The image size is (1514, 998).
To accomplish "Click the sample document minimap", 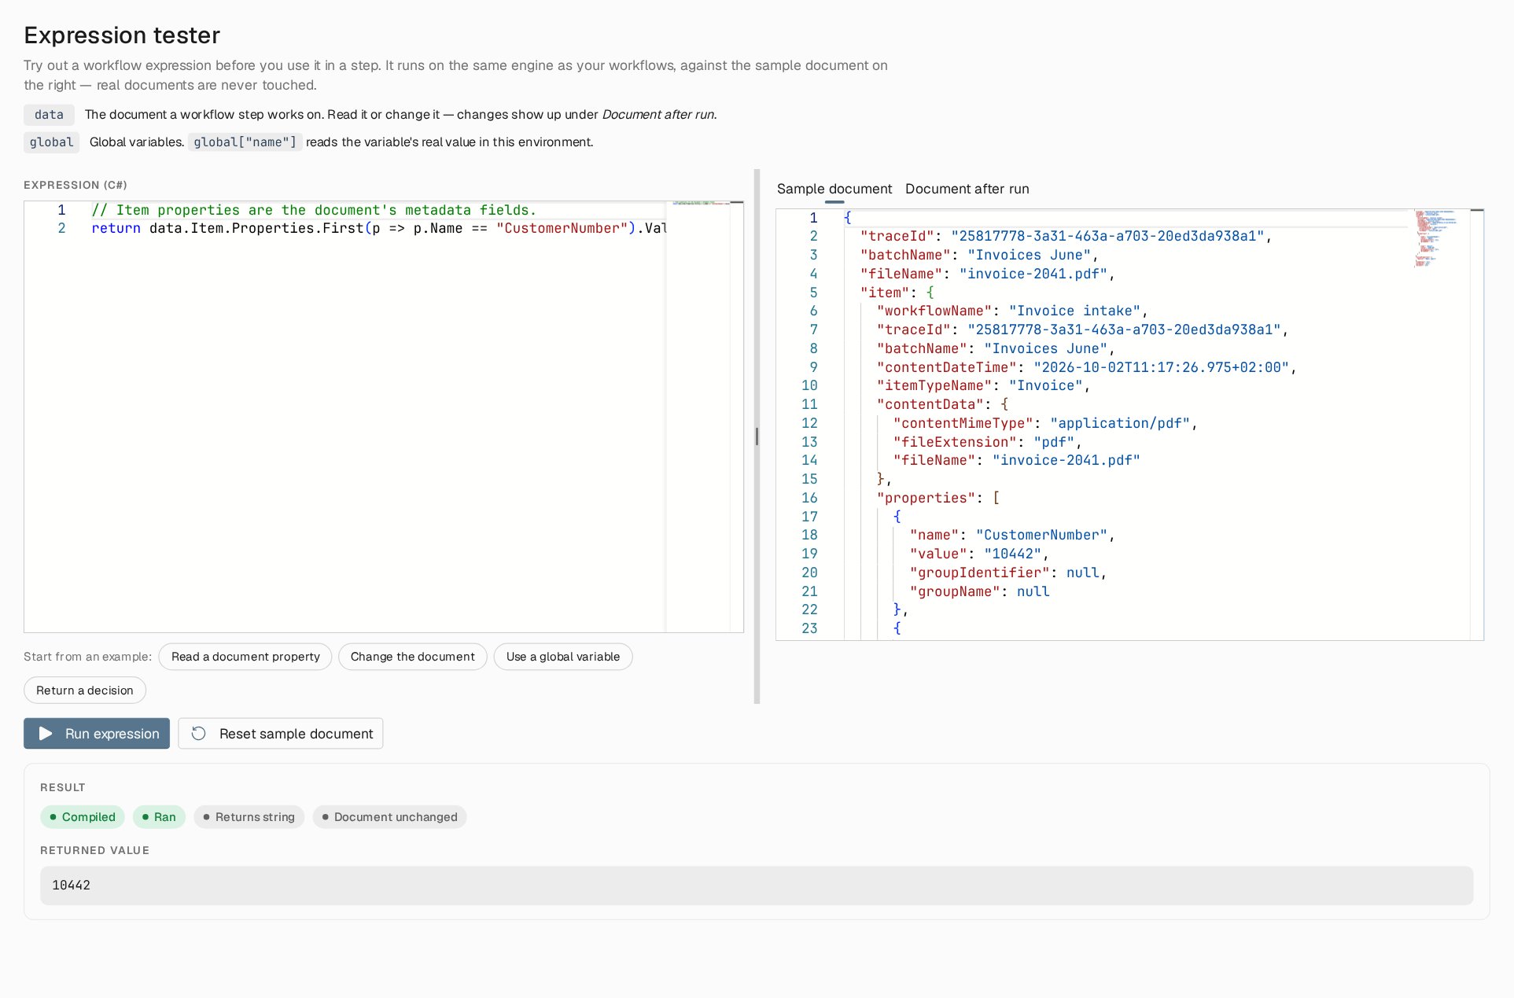I will click(1438, 425).
